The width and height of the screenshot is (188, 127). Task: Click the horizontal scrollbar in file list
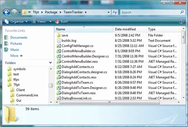click(109, 102)
